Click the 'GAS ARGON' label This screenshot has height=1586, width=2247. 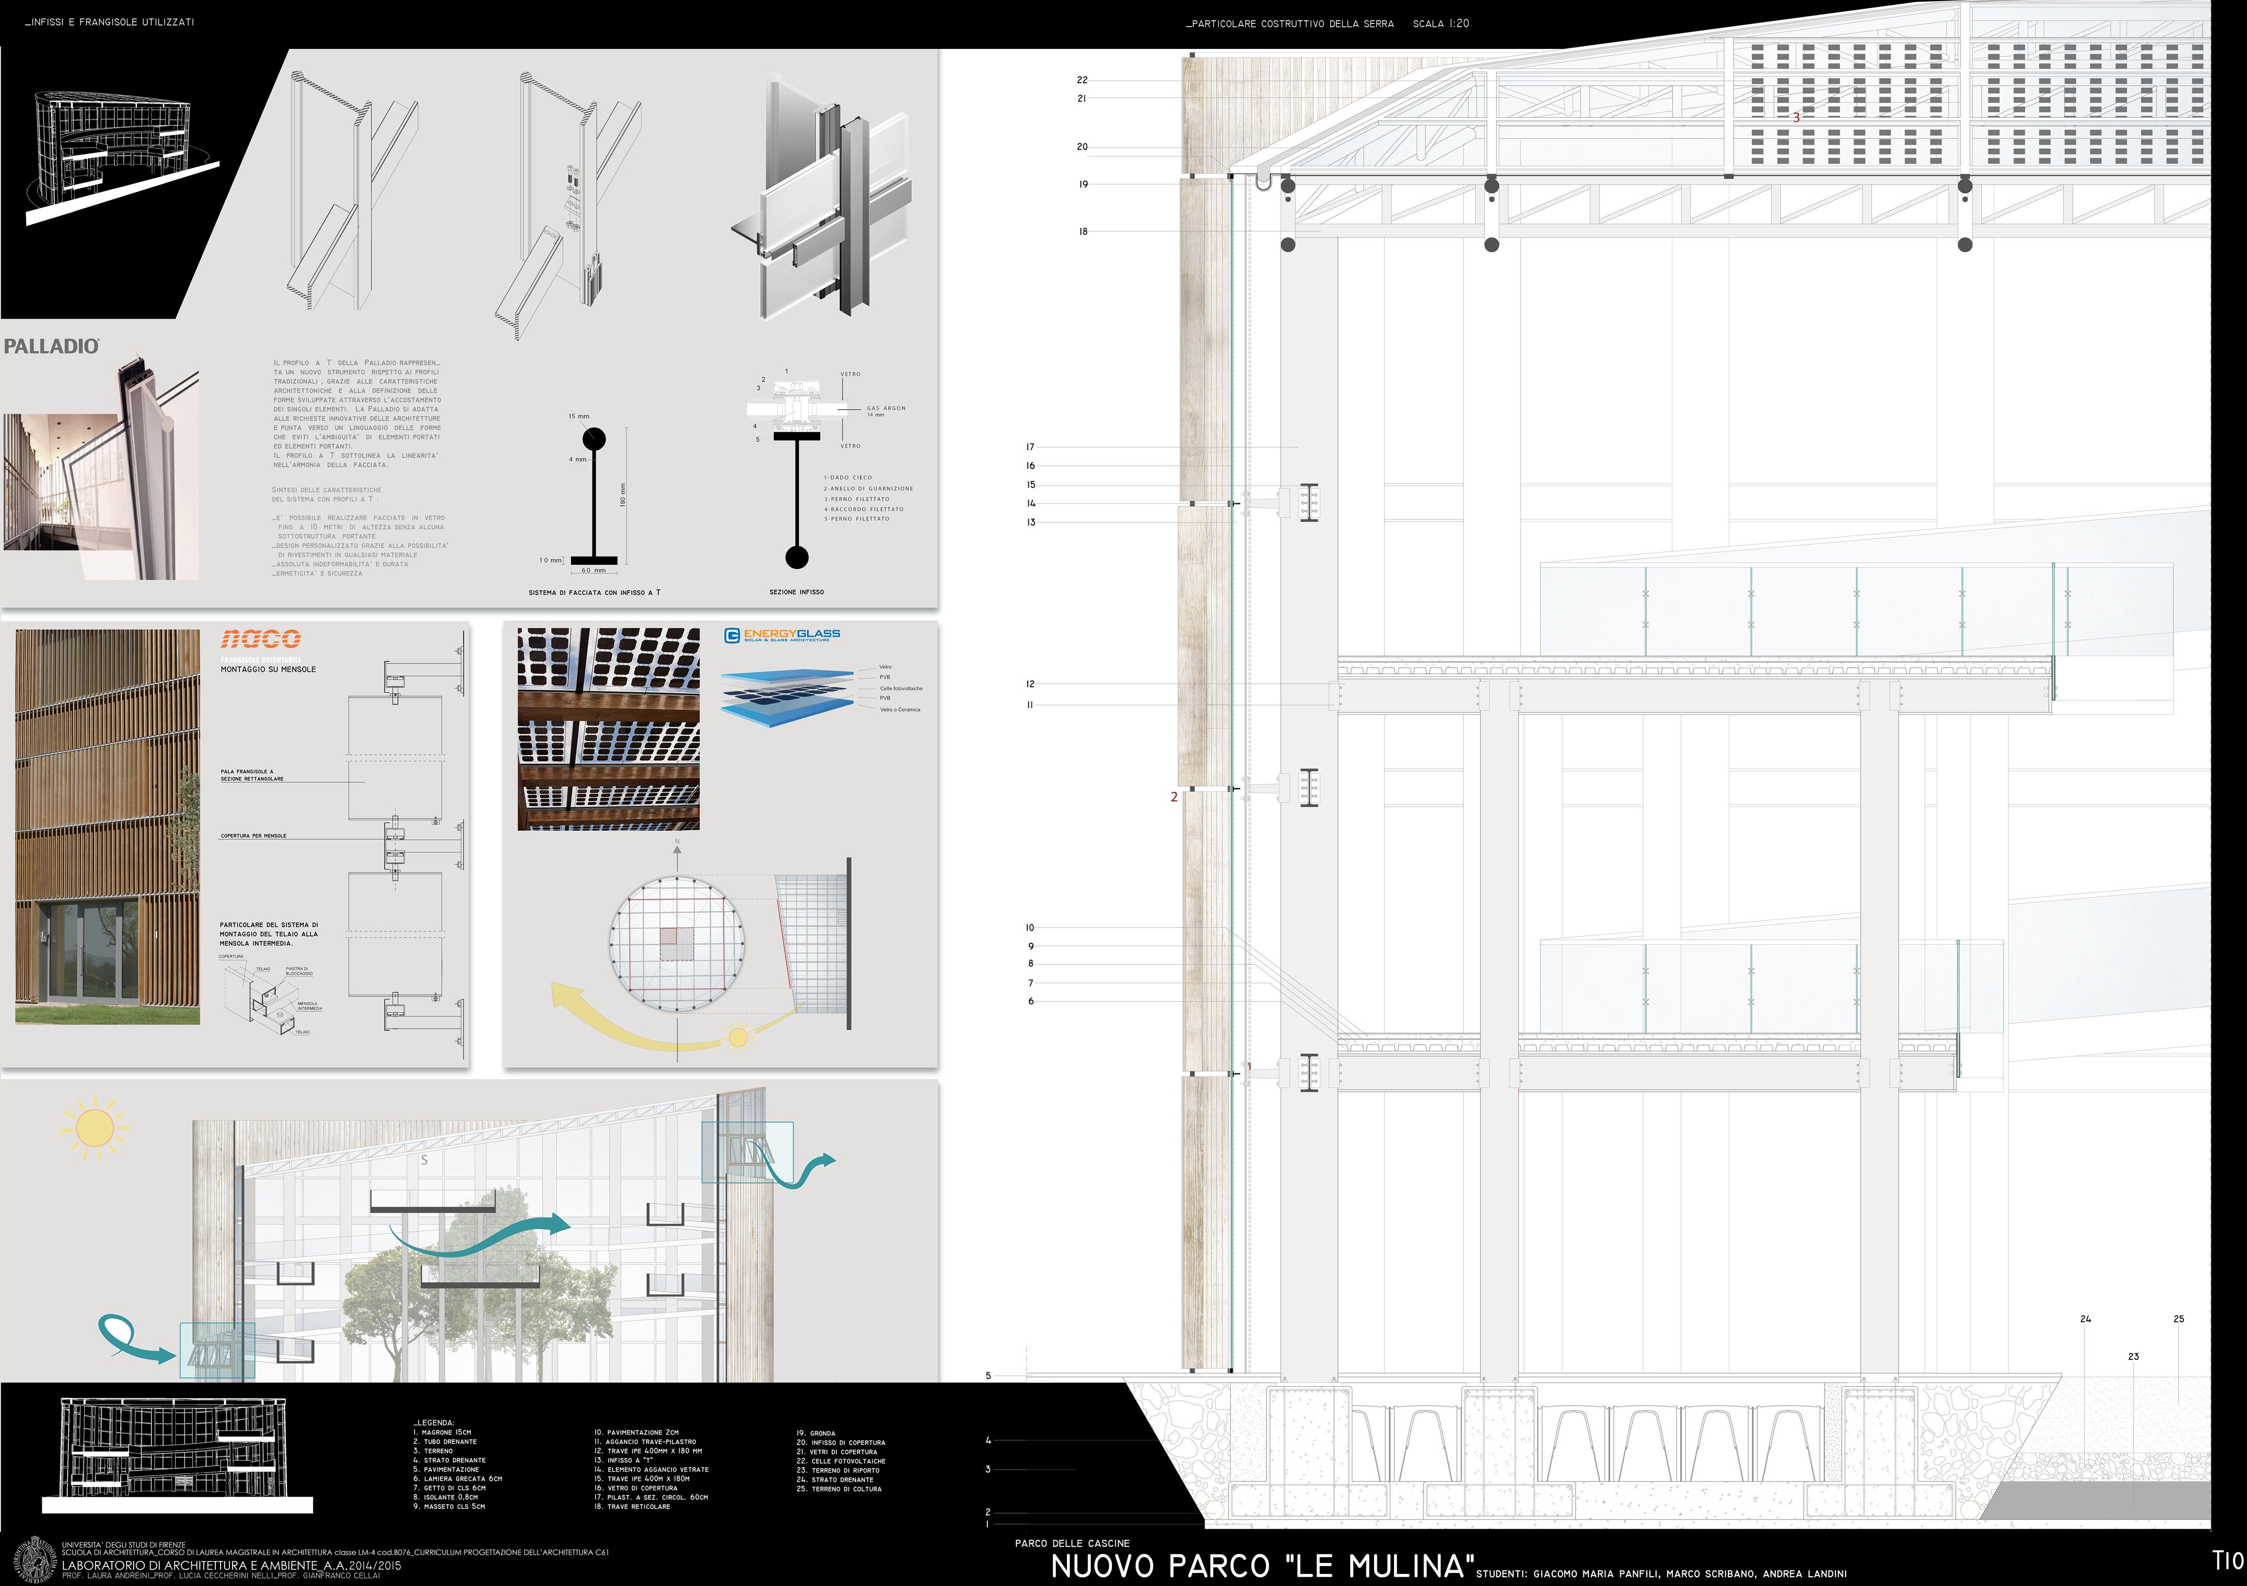coord(887,408)
